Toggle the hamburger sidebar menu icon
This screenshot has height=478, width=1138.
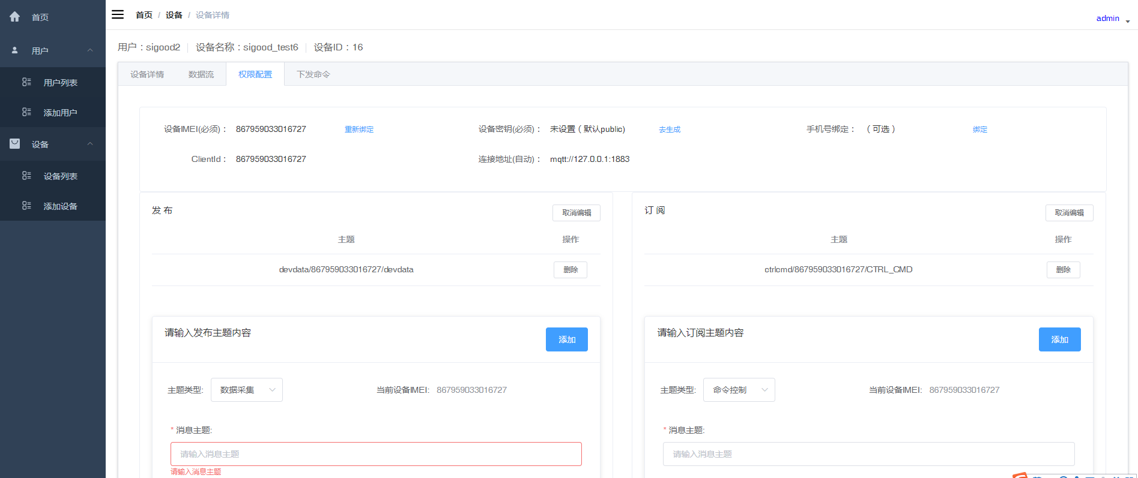point(118,14)
